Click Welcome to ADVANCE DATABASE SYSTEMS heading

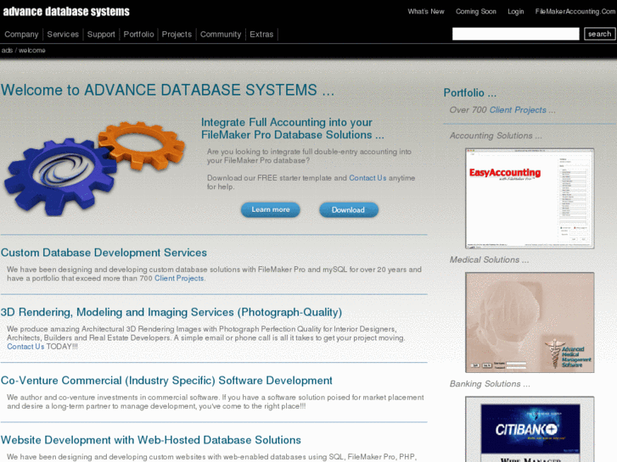pyautogui.click(x=168, y=90)
